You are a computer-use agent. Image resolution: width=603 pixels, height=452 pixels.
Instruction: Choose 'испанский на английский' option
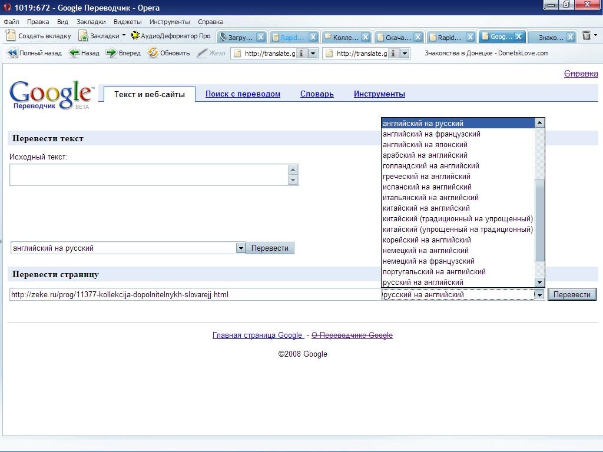[x=427, y=187]
